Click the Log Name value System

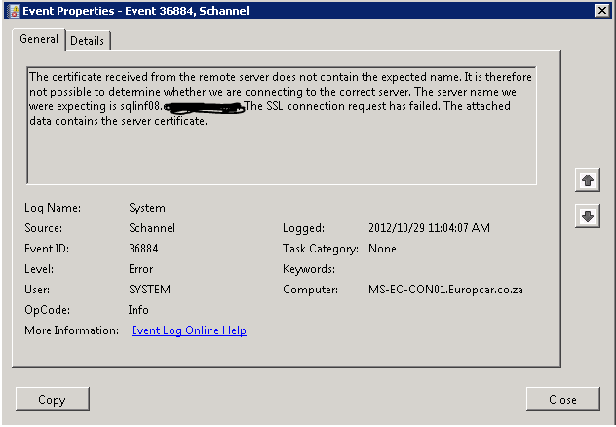147,208
